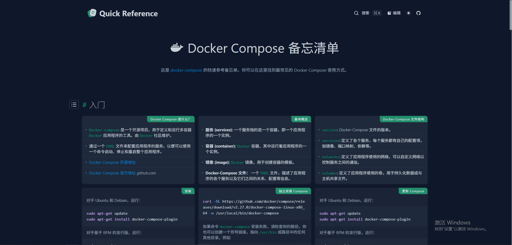This screenshot has width=512, height=245.
Task: Click the Docker whale icon in title
Action: click(177, 48)
